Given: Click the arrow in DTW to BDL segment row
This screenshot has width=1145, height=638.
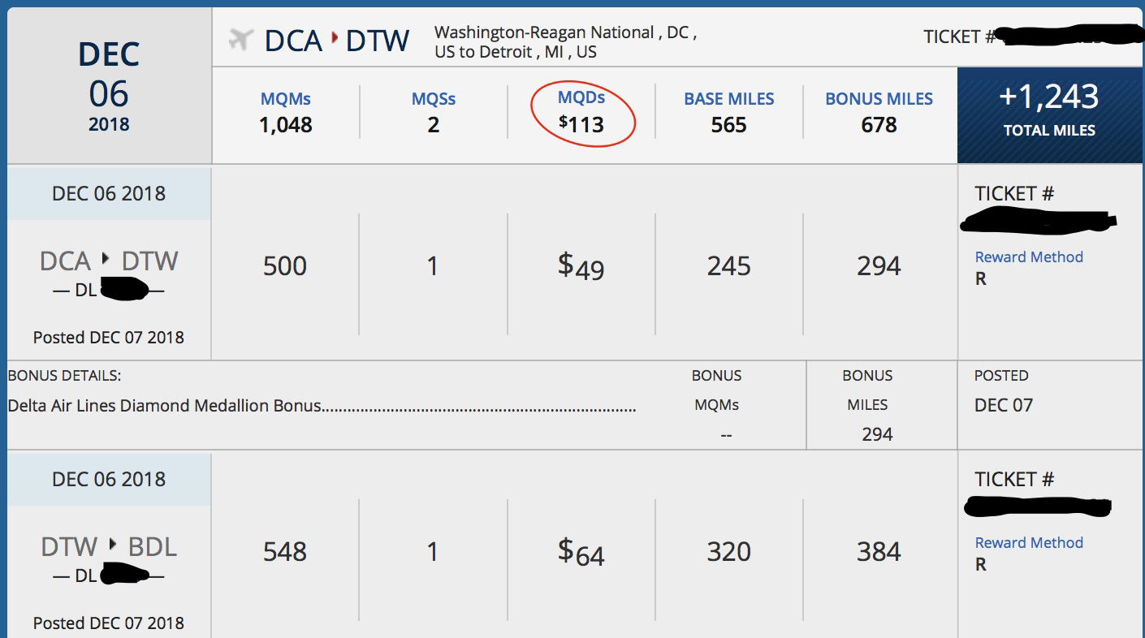Looking at the screenshot, I should (x=112, y=544).
